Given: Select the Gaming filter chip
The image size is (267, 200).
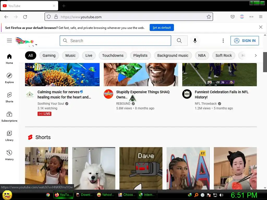Looking at the screenshot, I should pos(49,55).
